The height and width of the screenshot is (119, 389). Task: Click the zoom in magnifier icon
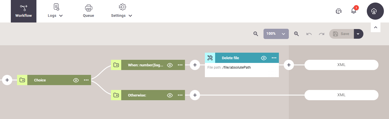pyautogui.click(x=296, y=34)
